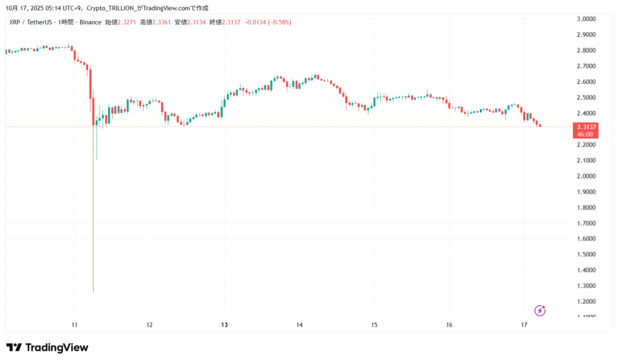
Task: Click the red current price label 2.3137
Action: pyautogui.click(x=585, y=127)
